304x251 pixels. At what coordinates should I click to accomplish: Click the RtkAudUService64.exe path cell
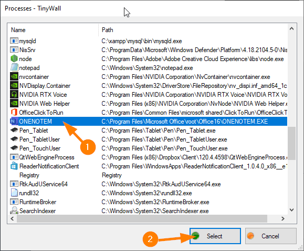point(161,184)
